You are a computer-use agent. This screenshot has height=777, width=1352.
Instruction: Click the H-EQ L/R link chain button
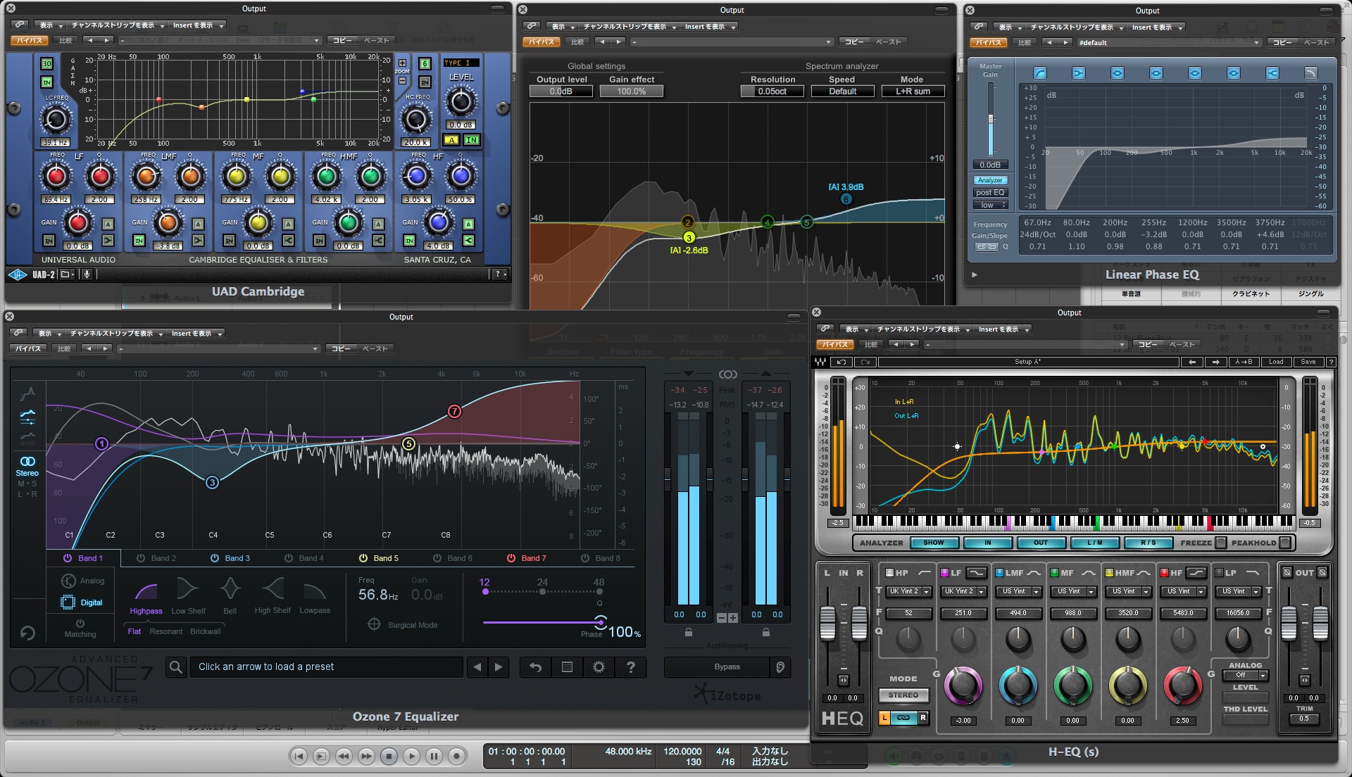903,718
